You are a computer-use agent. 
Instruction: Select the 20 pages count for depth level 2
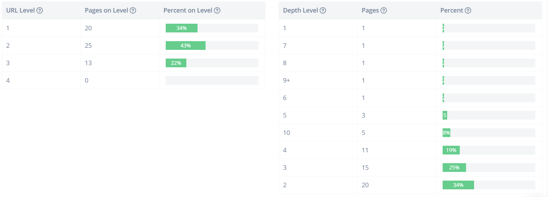click(x=365, y=185)
